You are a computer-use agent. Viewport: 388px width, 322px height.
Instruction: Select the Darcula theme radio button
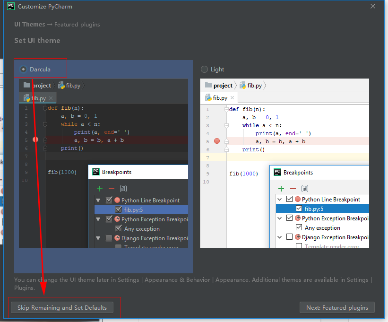23,70
